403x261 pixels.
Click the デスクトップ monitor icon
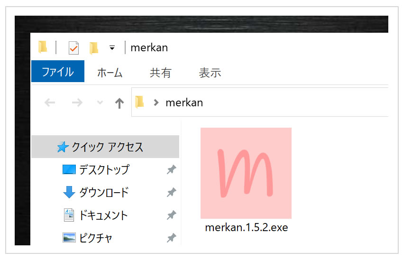point(69,170)
